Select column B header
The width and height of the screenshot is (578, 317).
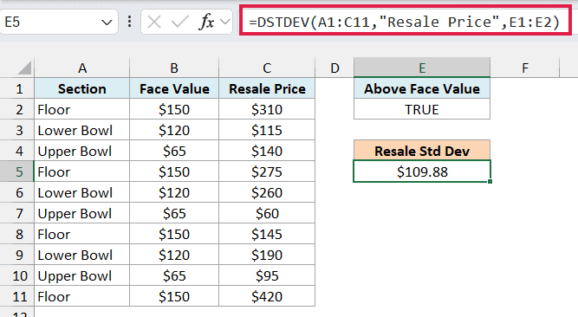(x=174, y=68)
